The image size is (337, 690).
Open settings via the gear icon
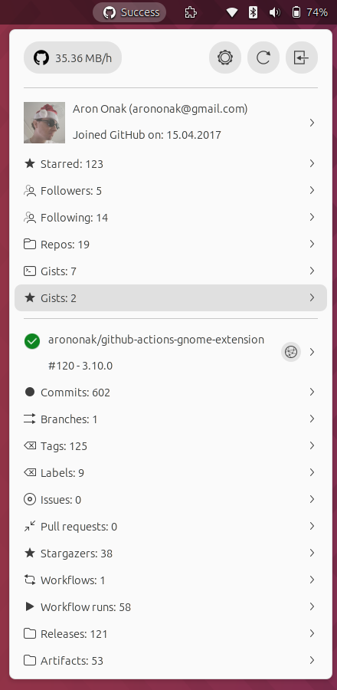pyautogui.click(x=225, y=58)
